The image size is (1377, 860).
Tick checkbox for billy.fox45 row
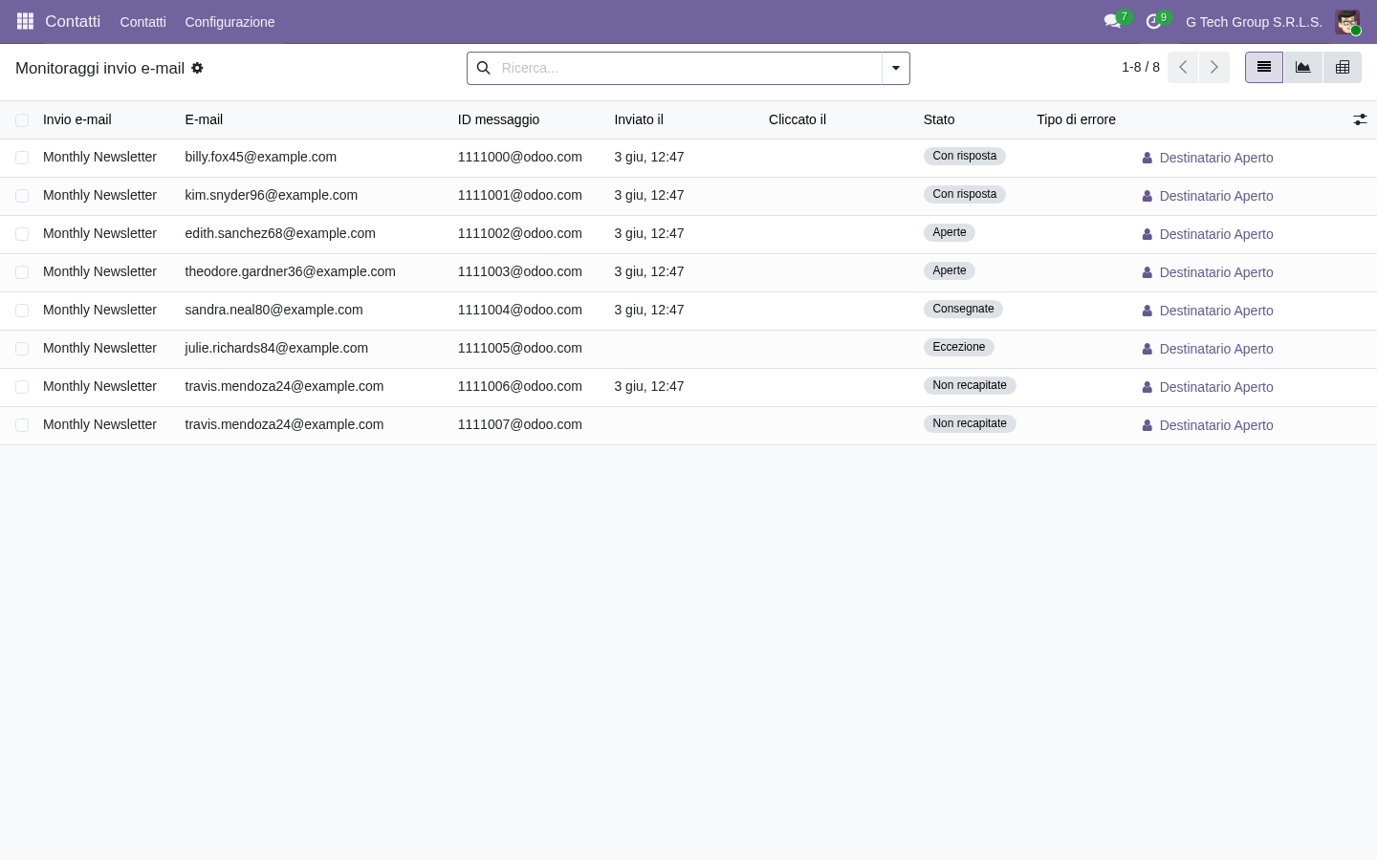pos(22,158)
